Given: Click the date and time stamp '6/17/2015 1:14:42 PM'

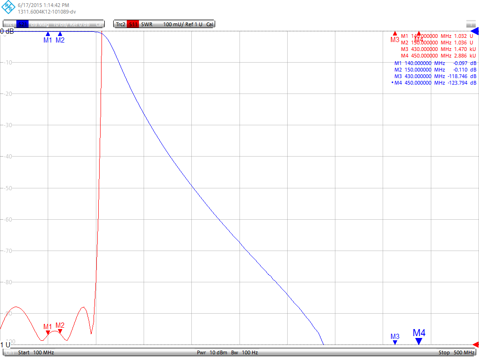Looking at the screenshot, I should pyautogui.click(x=44, y=5).
